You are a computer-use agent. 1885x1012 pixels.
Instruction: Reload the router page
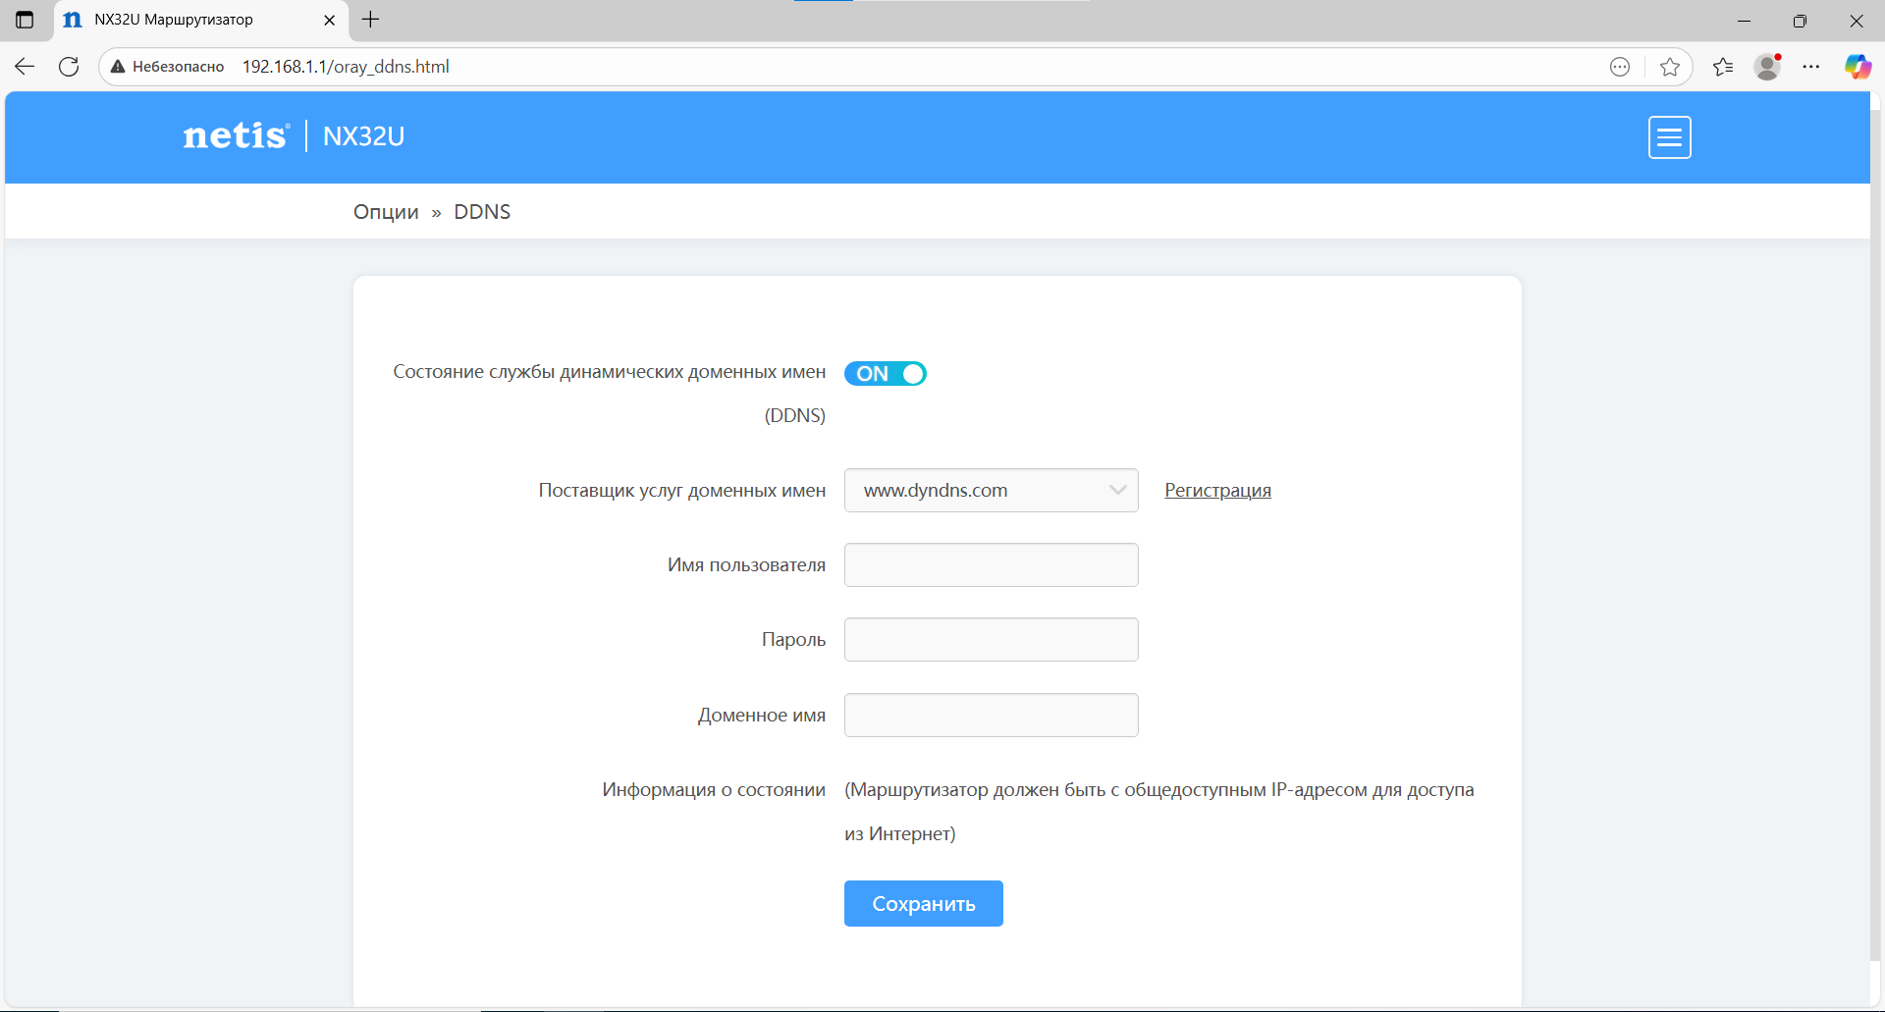coord(69,67)
